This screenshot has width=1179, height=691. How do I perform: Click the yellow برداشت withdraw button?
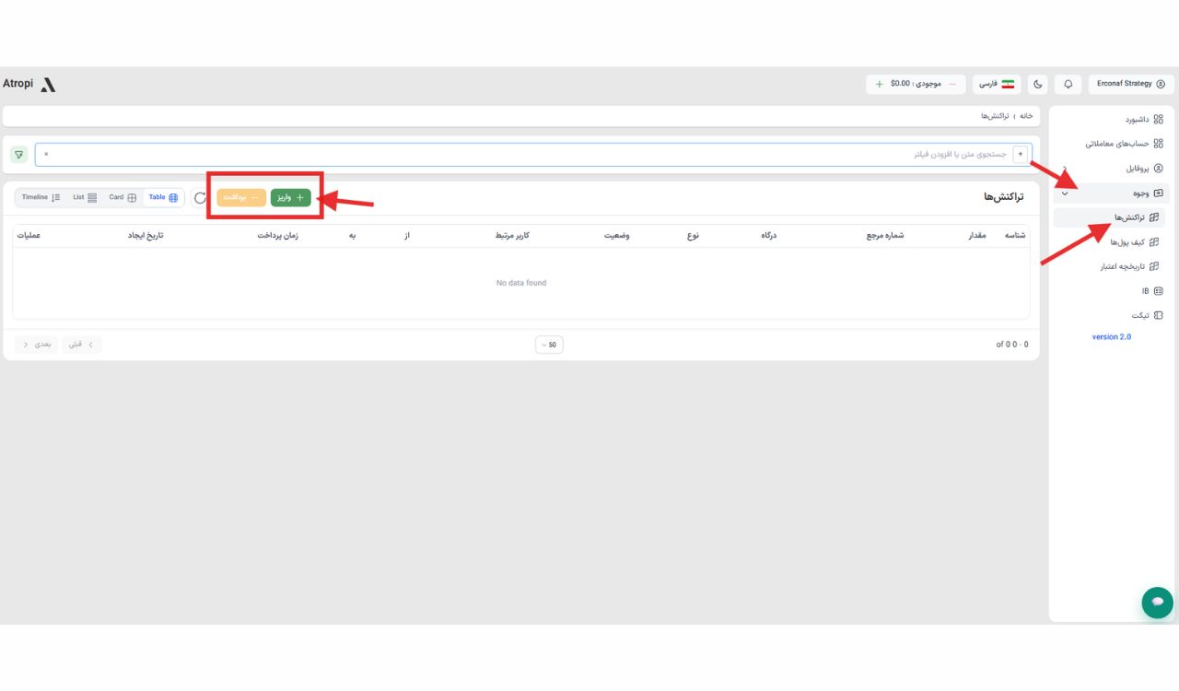(241, 198)
